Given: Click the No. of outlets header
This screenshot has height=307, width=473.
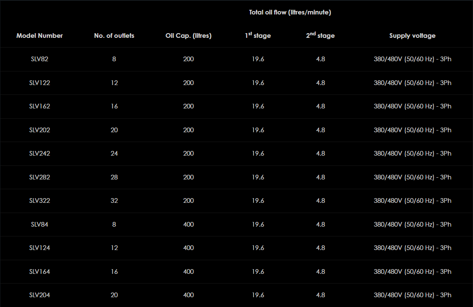Looking at the screenshot, I should [x=114, y=36].
